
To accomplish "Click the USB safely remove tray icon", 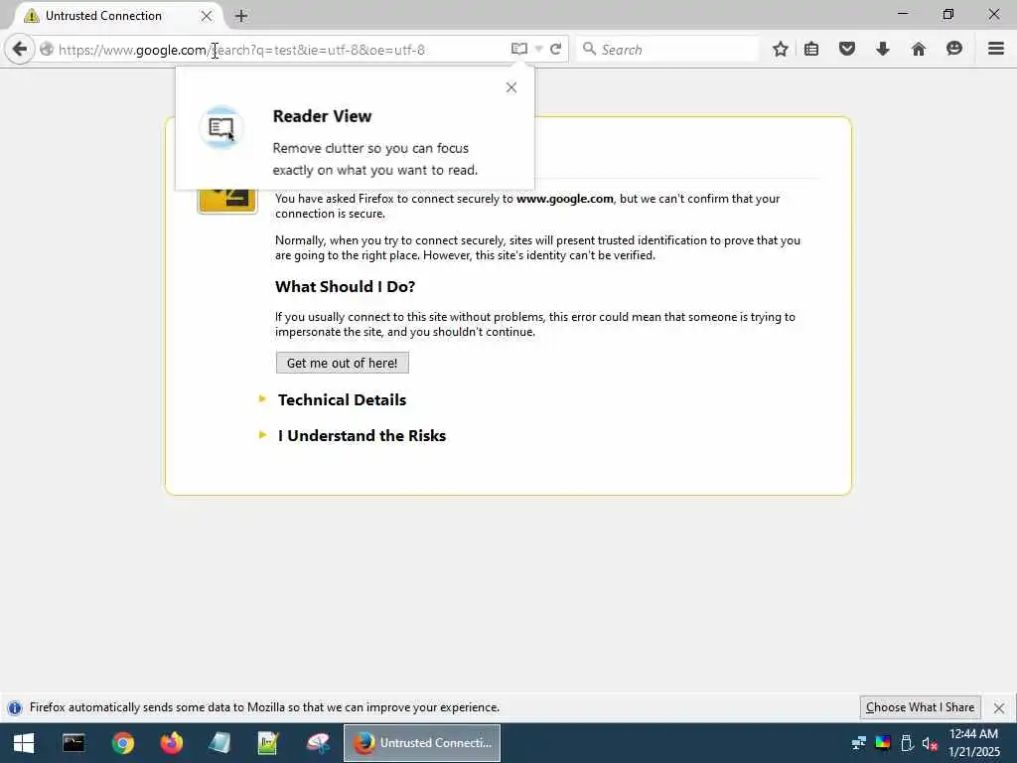I will [907, 743].
